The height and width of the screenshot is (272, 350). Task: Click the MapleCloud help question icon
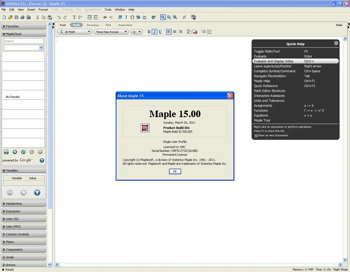pyautogui.click(x=42, y=160)
